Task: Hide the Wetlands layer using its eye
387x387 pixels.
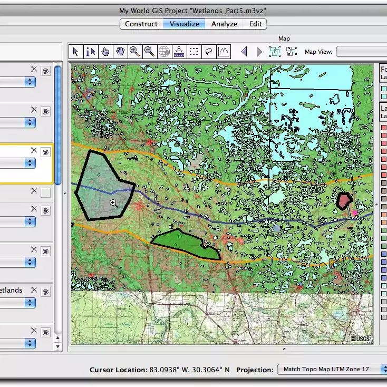Action: (x=46, y=291)
